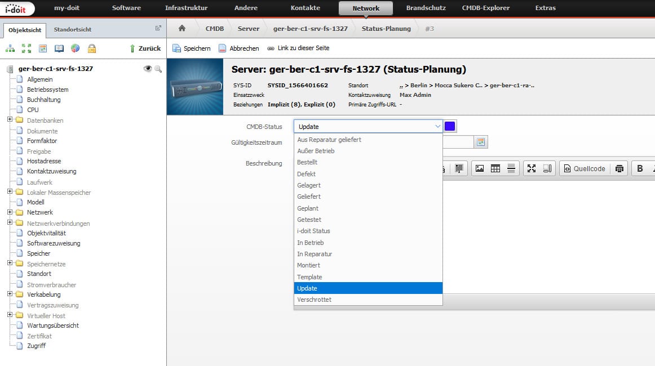Click the Zurück back button

[145, 48]
